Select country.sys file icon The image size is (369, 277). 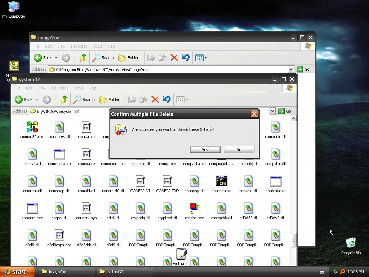pyautogui.click(x=86, y=208)
